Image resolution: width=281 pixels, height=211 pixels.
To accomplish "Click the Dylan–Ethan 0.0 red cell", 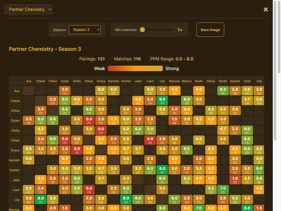I will coord(89,121).
